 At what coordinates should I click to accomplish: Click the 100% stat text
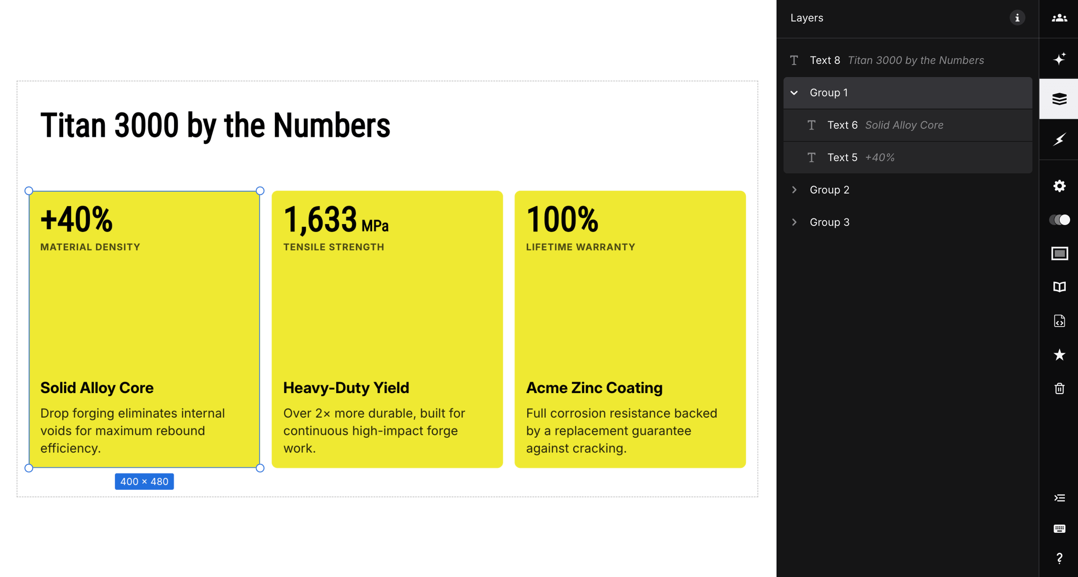562,219
